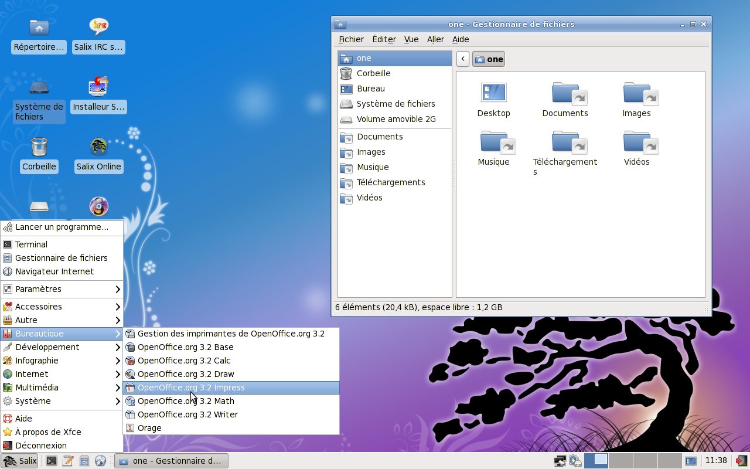Launch OpenOffice.org 3.2 Impress from the submenu

[x=231, y=388]
